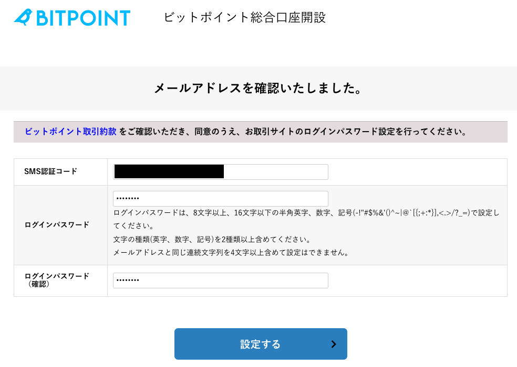Click the blacked-out SMS code value
Screen dimensions: 517x367
click(x=169, y=171)
